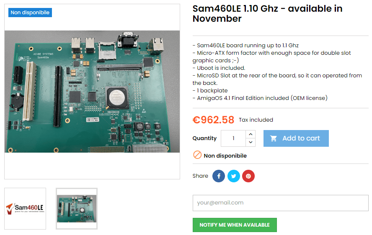
Task: Click the quantity number field
Action: pos(233,138)
